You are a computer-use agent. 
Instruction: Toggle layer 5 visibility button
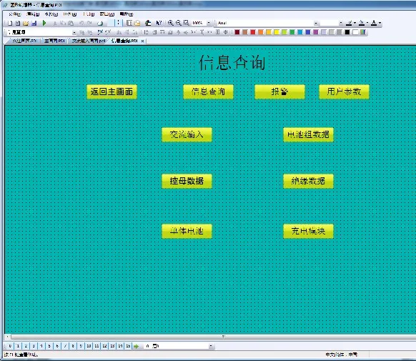49,346
